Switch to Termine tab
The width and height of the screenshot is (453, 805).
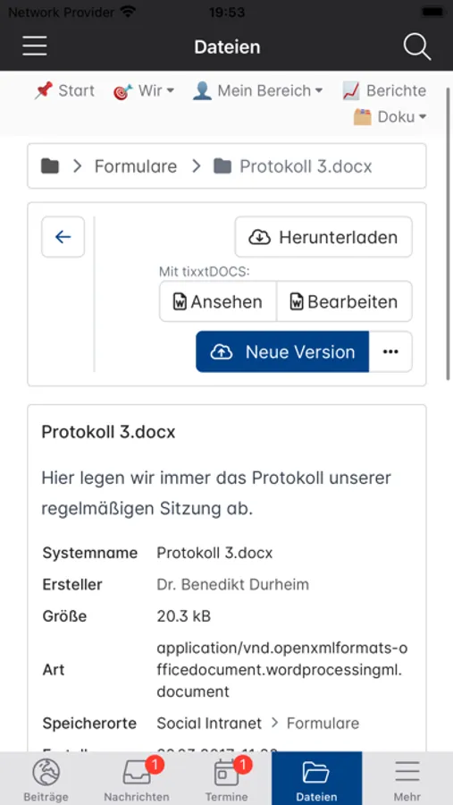click(x=226, y=778)
